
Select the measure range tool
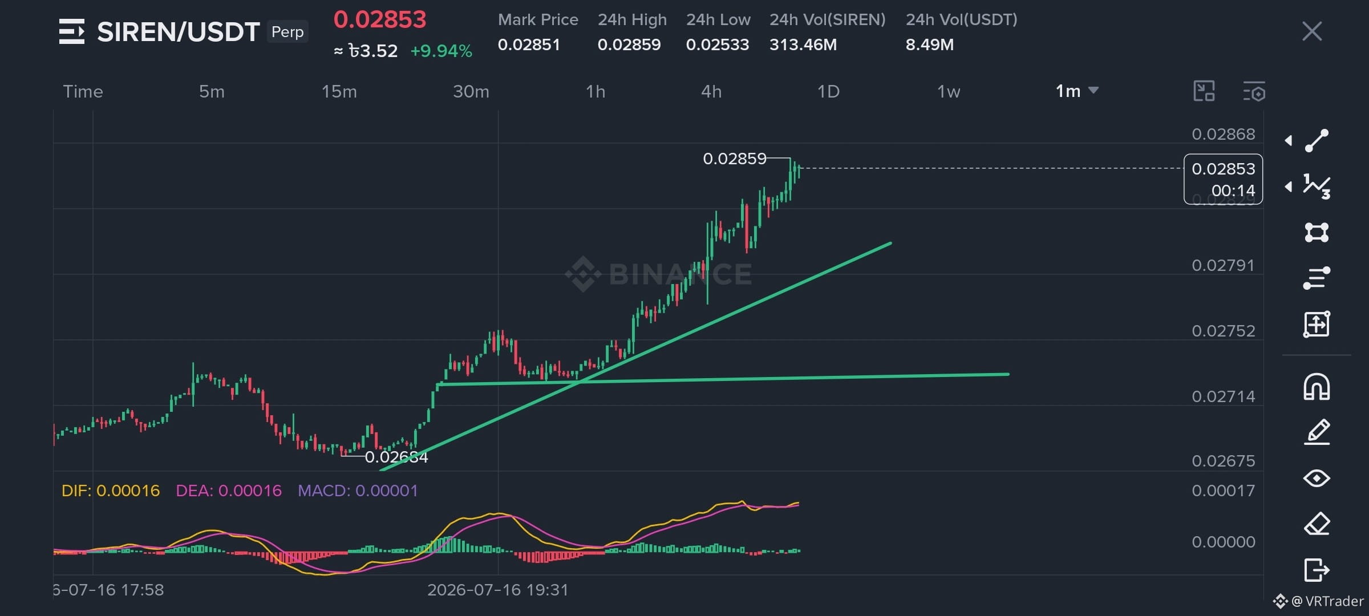(x=1317, y=324)
